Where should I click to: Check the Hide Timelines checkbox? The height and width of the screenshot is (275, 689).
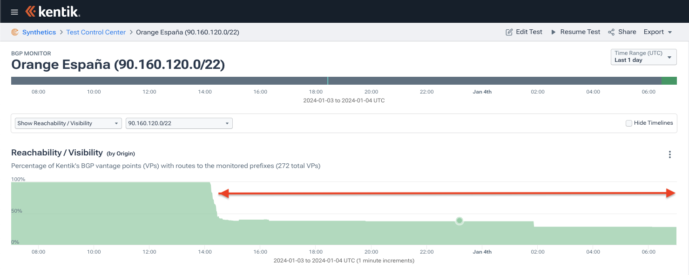[x=629, y=123]
